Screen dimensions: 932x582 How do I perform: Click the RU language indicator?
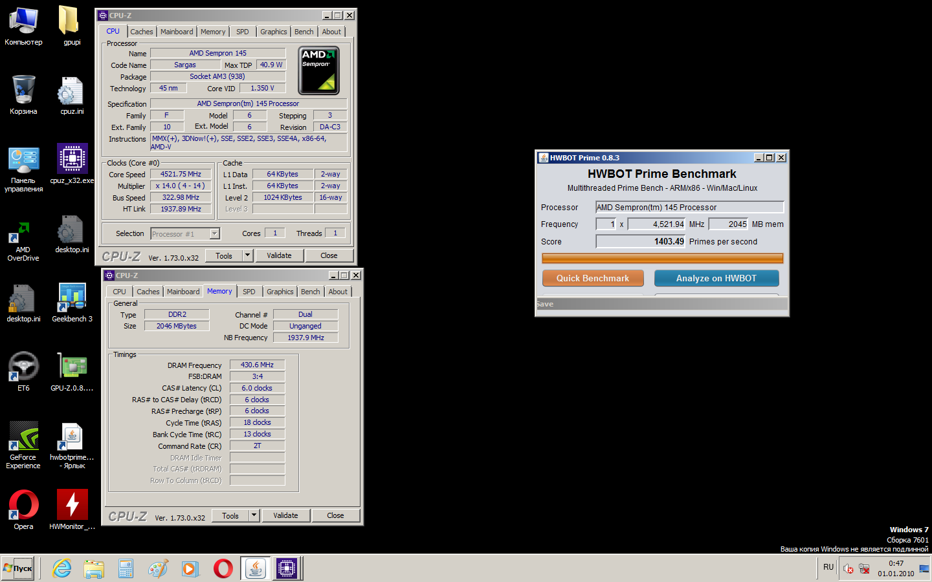[x=828, y=567]
